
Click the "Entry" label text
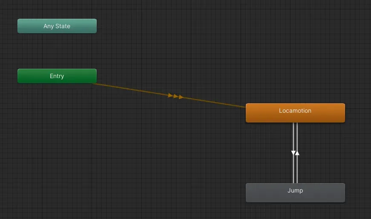(57, 76)
